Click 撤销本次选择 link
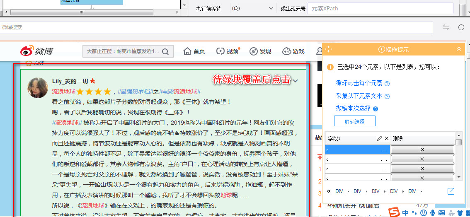The height and width of the screenshot is (217, 470). [x=353, y=108]
